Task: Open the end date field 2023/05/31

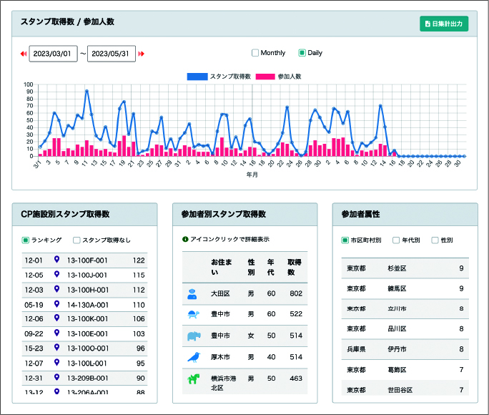Action: click(x=111, y=54)
